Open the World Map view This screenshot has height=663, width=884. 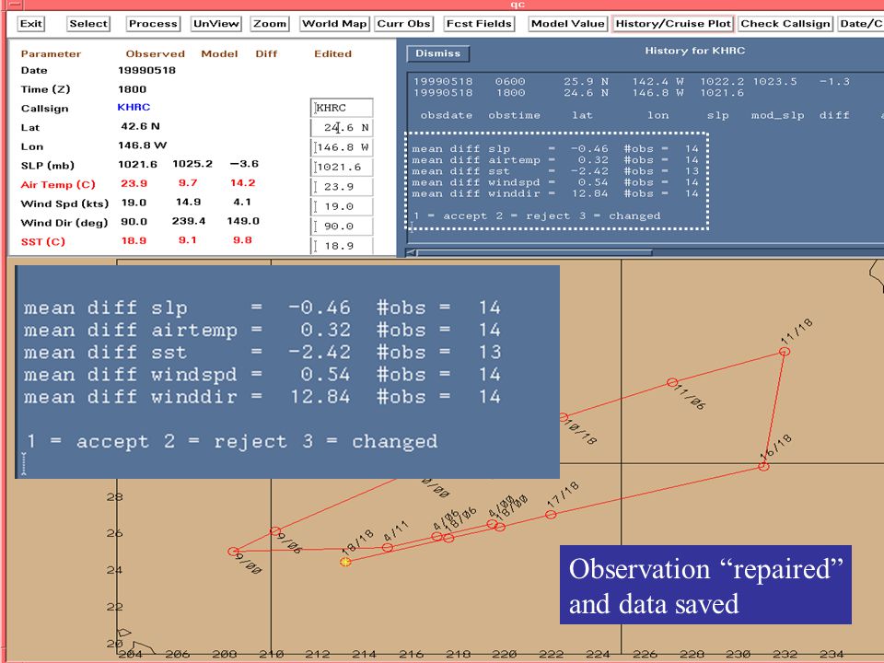tap(334, 24)
